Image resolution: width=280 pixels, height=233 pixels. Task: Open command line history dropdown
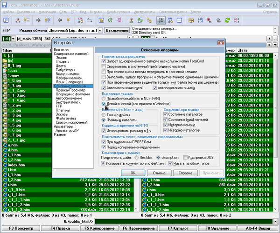pyautogui.click(x=275, y=221)
